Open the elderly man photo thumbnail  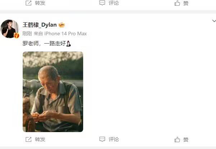click(x=53, y=92)
